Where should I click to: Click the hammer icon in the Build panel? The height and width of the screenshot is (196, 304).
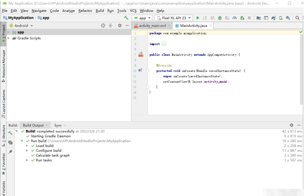[10, 133]
